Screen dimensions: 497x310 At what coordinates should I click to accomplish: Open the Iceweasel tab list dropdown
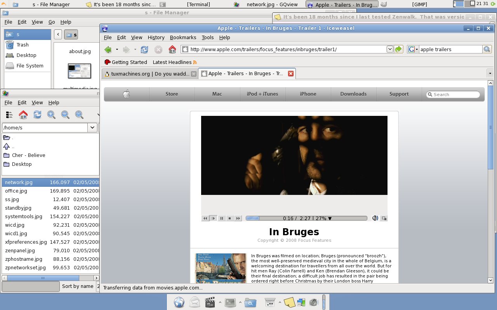490,73
